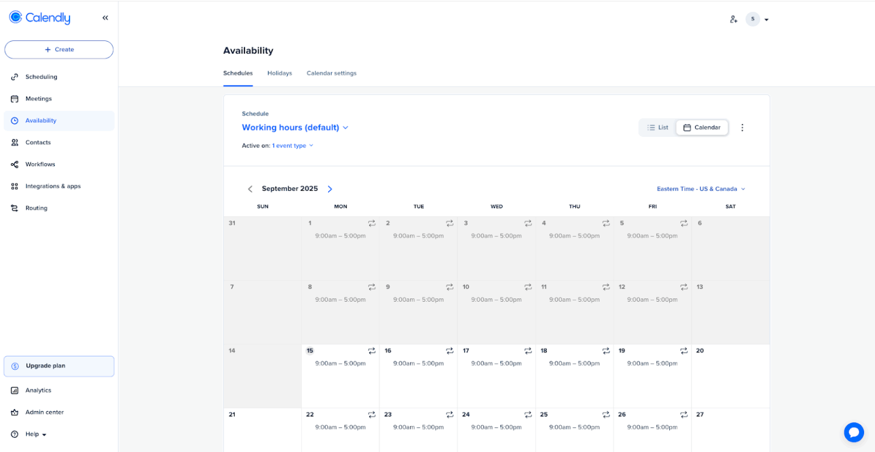Select the 9:00am – 5:00pm slot on September 19

(x=653, y=363)
